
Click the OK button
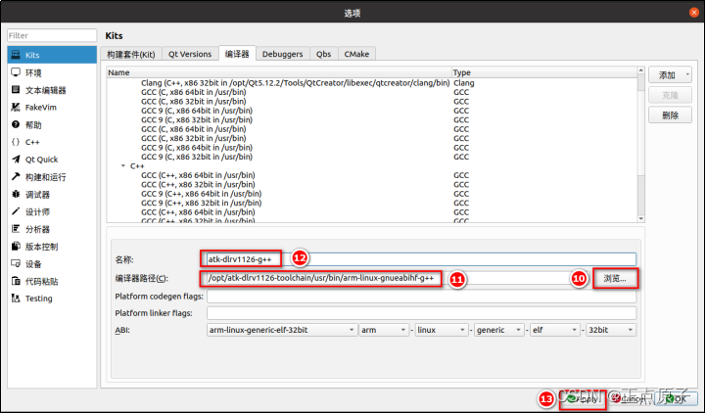coord(676,398)
